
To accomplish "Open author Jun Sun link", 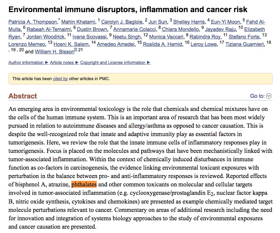I will coord(158,22).
